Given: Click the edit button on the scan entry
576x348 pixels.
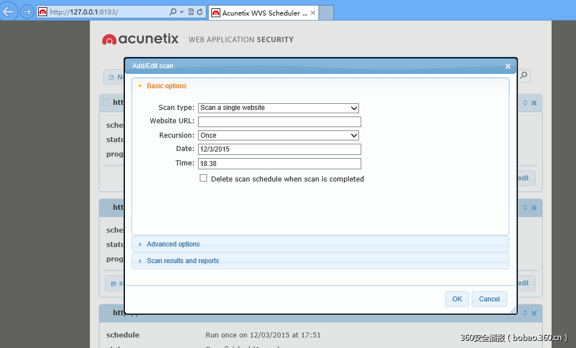Looking at the screenshot, I should [522, 178].
